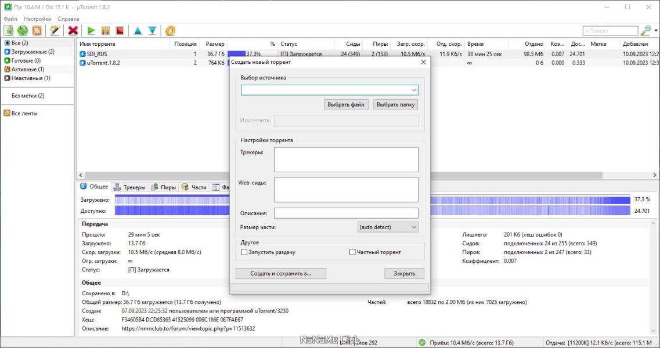The width and height of the screenshot is (660, 348).
Task: Click into the Описание text field
Action: (x=345, y=213)
